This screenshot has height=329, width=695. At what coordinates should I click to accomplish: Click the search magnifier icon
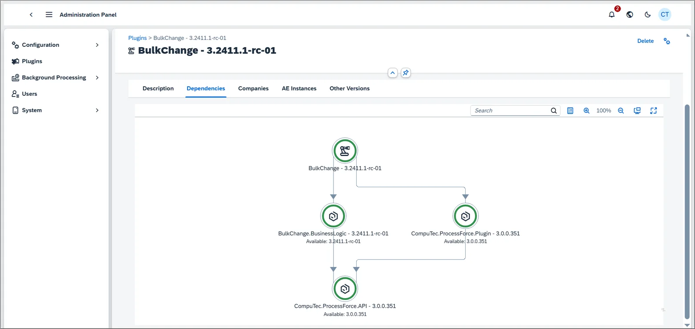pyautogui.click(x=554, y=111)
